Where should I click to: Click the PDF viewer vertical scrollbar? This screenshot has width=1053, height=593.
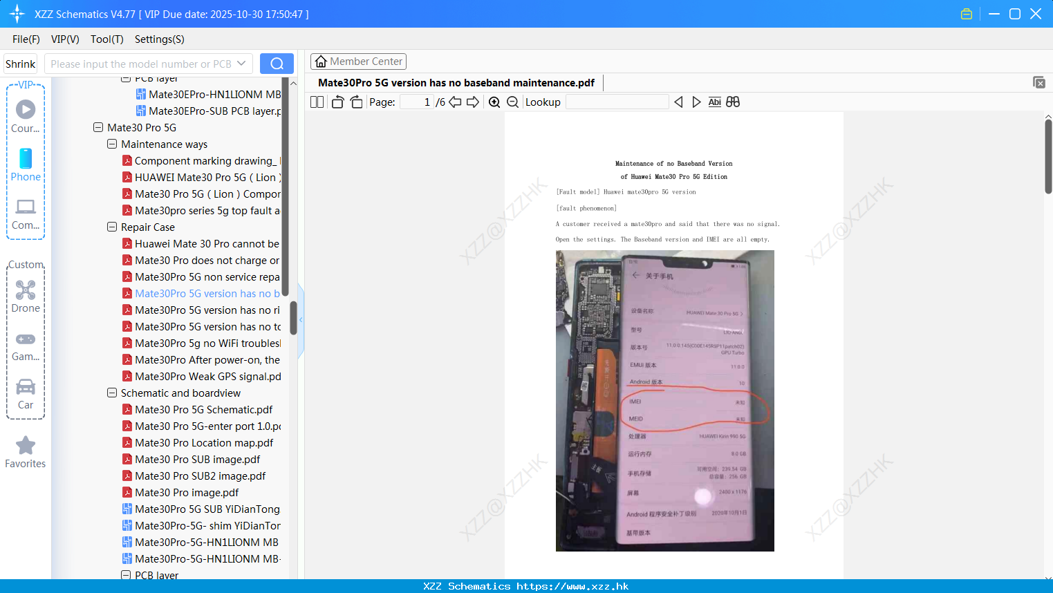(1048, 156)
